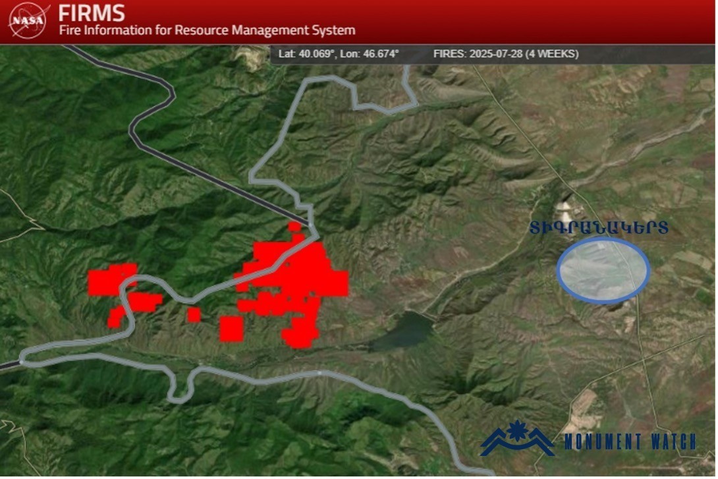Click the dark lake east of the fires
Screen dimensions: 718x479
tap(403, 330)
